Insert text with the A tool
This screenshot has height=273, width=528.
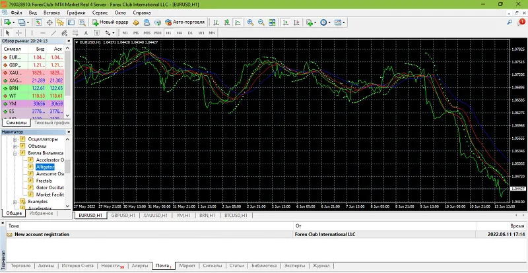(x=86, y=33)
